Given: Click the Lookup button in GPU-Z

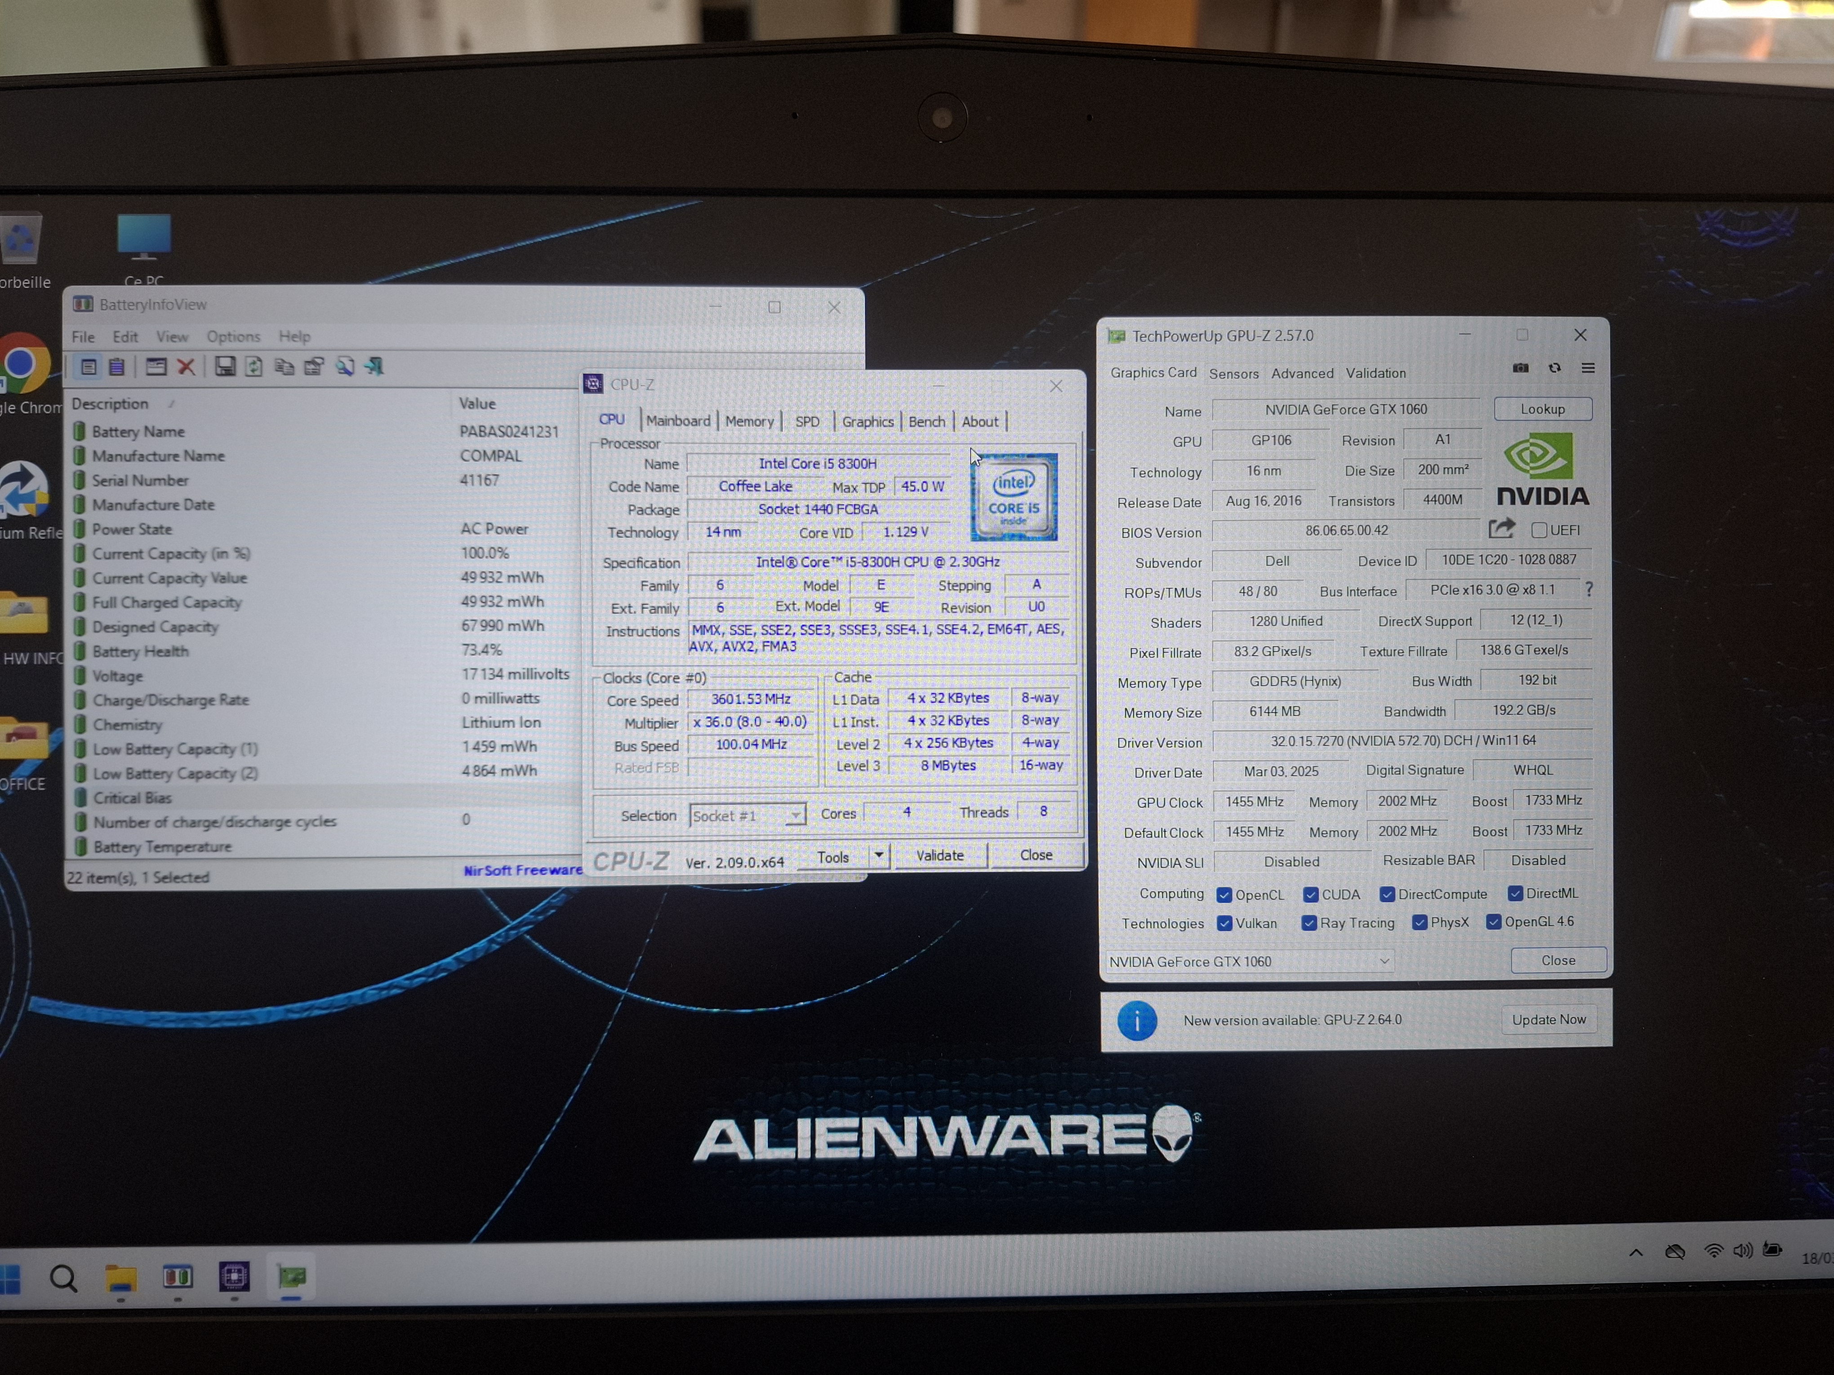Looking at the screenshot, I should (1542, 409).
